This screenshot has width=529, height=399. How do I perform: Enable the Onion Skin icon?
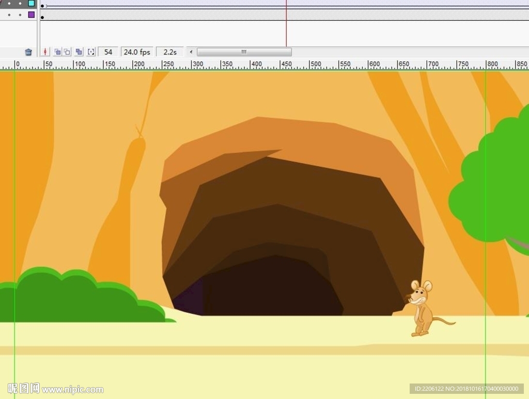(x=57, y=52)
